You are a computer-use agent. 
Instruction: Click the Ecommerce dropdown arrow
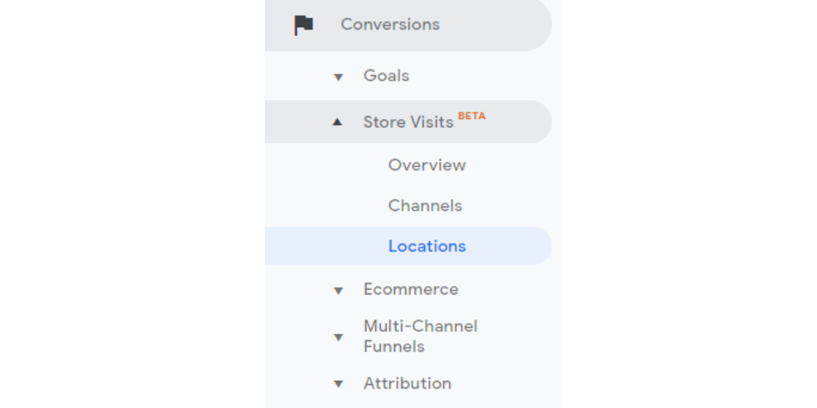[x=338, y=290]
